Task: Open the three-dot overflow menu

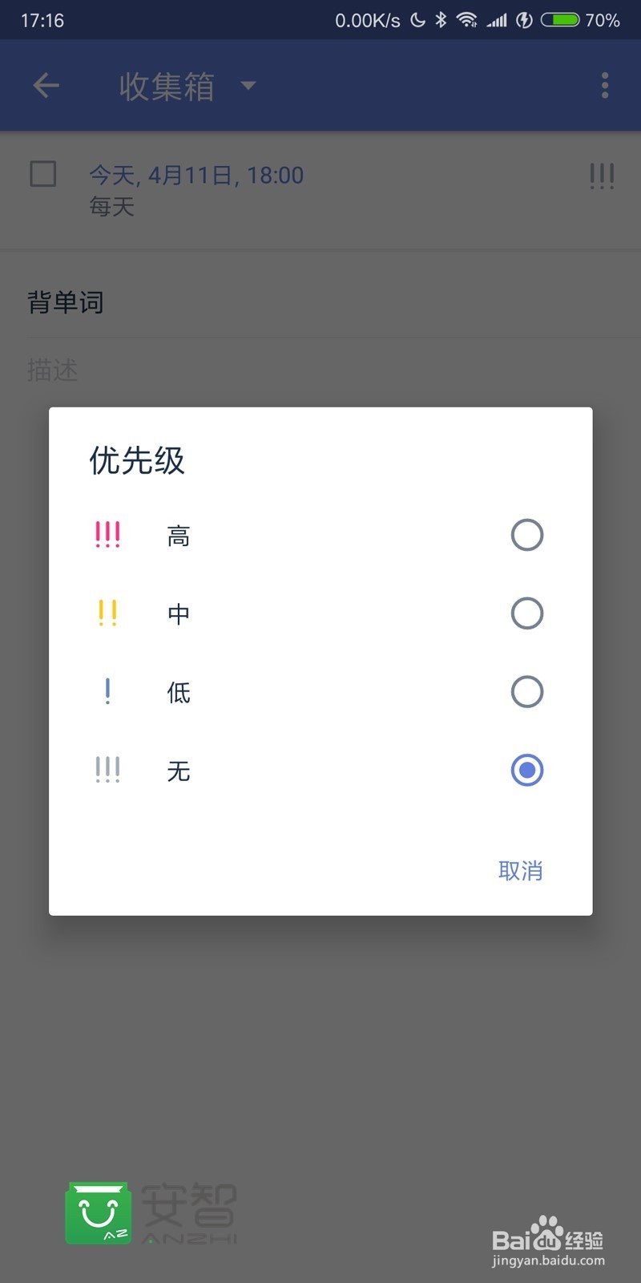Action: 605,85
